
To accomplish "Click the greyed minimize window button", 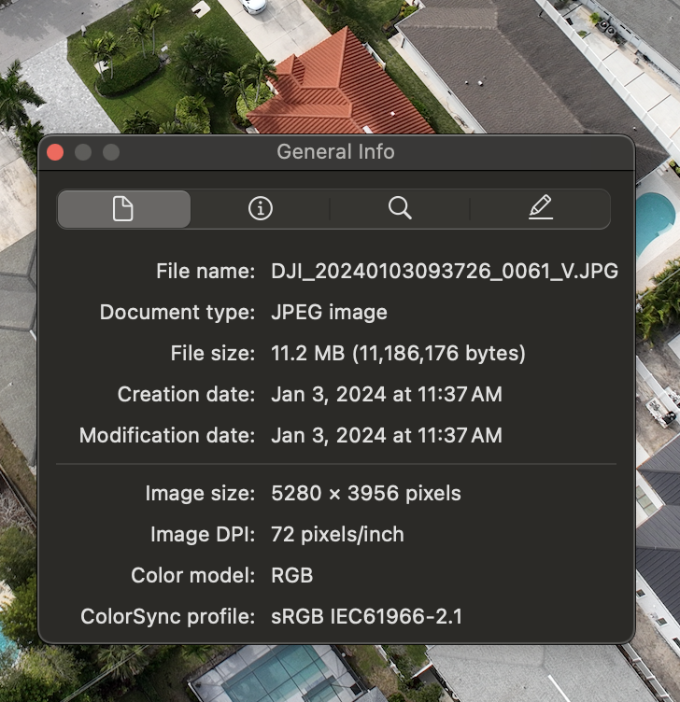I will (x=83, y=152).
